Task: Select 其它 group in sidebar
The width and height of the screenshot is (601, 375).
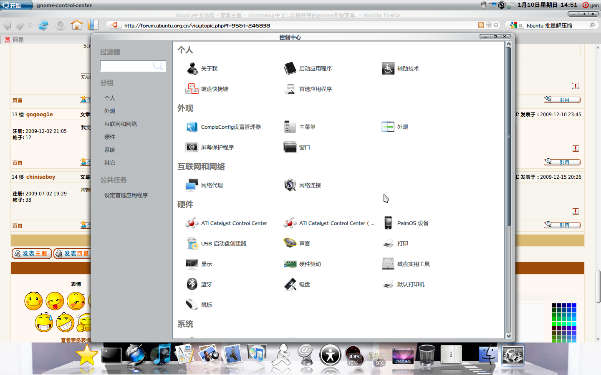Action: click(110, 162)
